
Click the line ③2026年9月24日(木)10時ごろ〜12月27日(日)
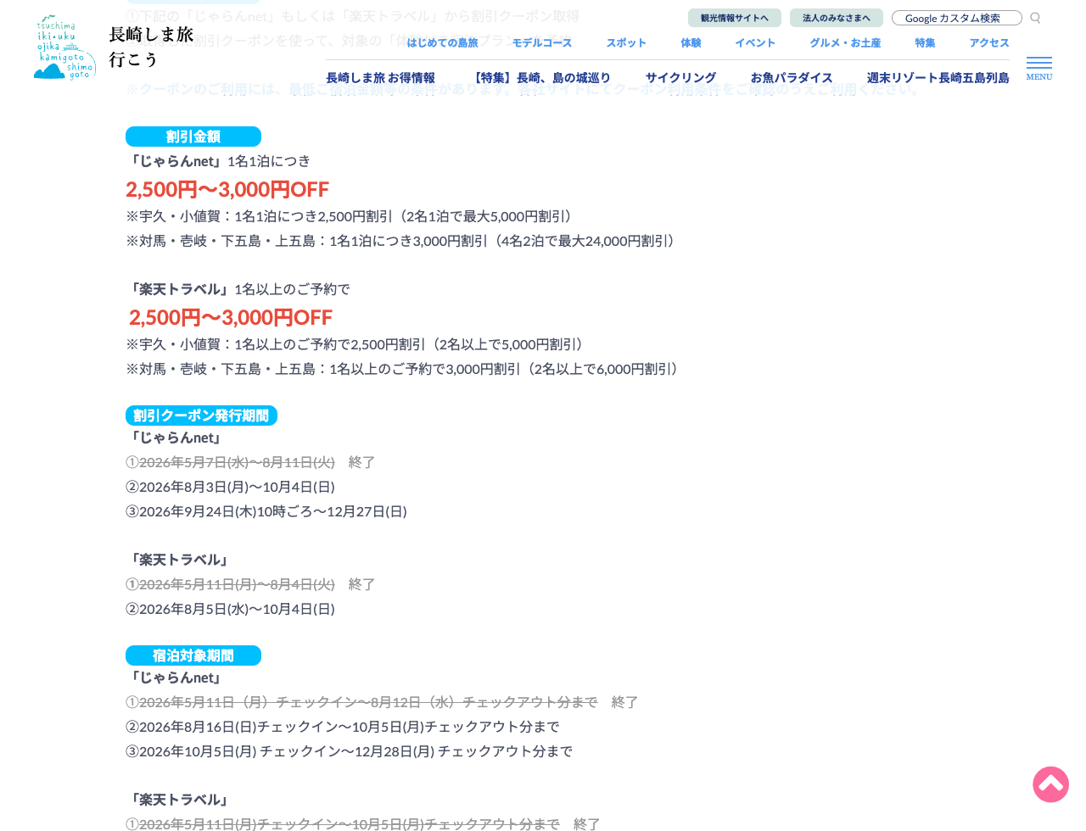[x=266, y=511]
